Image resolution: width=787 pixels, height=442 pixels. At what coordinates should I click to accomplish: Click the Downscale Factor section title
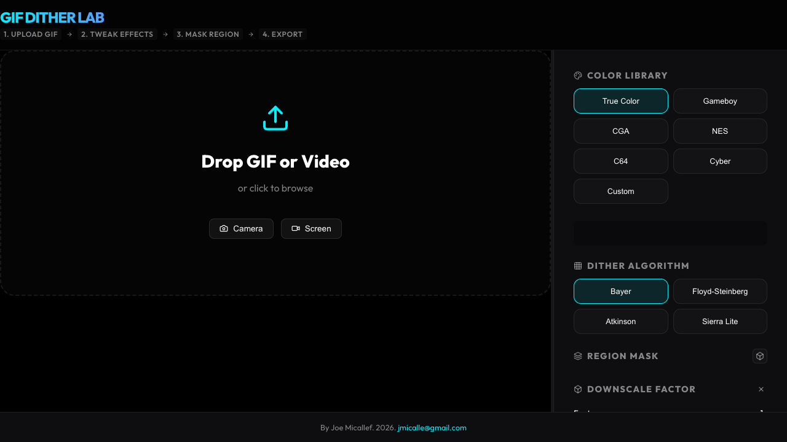click(x=641, y=389)
